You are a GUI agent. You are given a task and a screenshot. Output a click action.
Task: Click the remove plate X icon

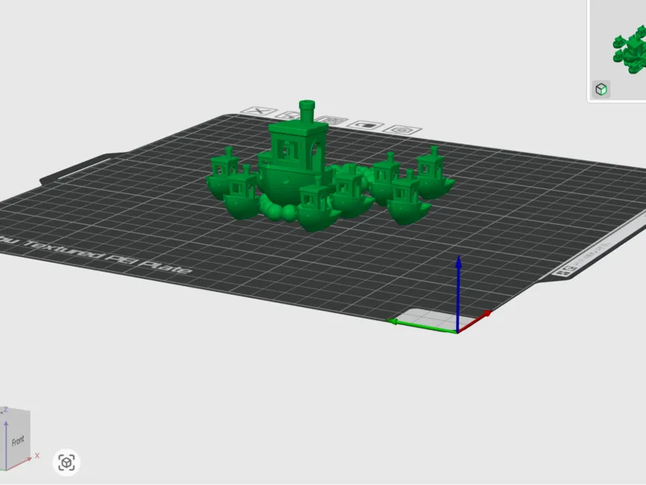(x=258, y=111)
